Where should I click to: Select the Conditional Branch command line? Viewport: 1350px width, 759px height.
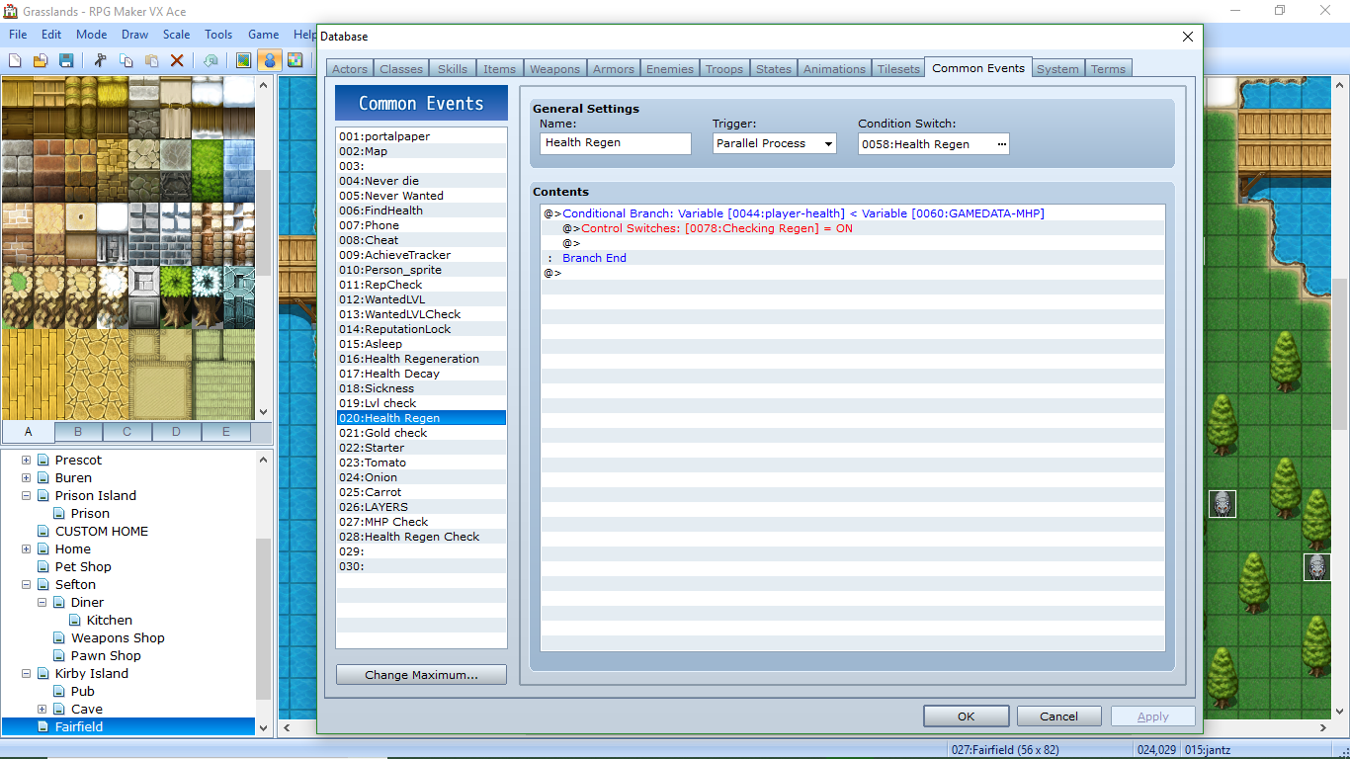click(853, 213)
